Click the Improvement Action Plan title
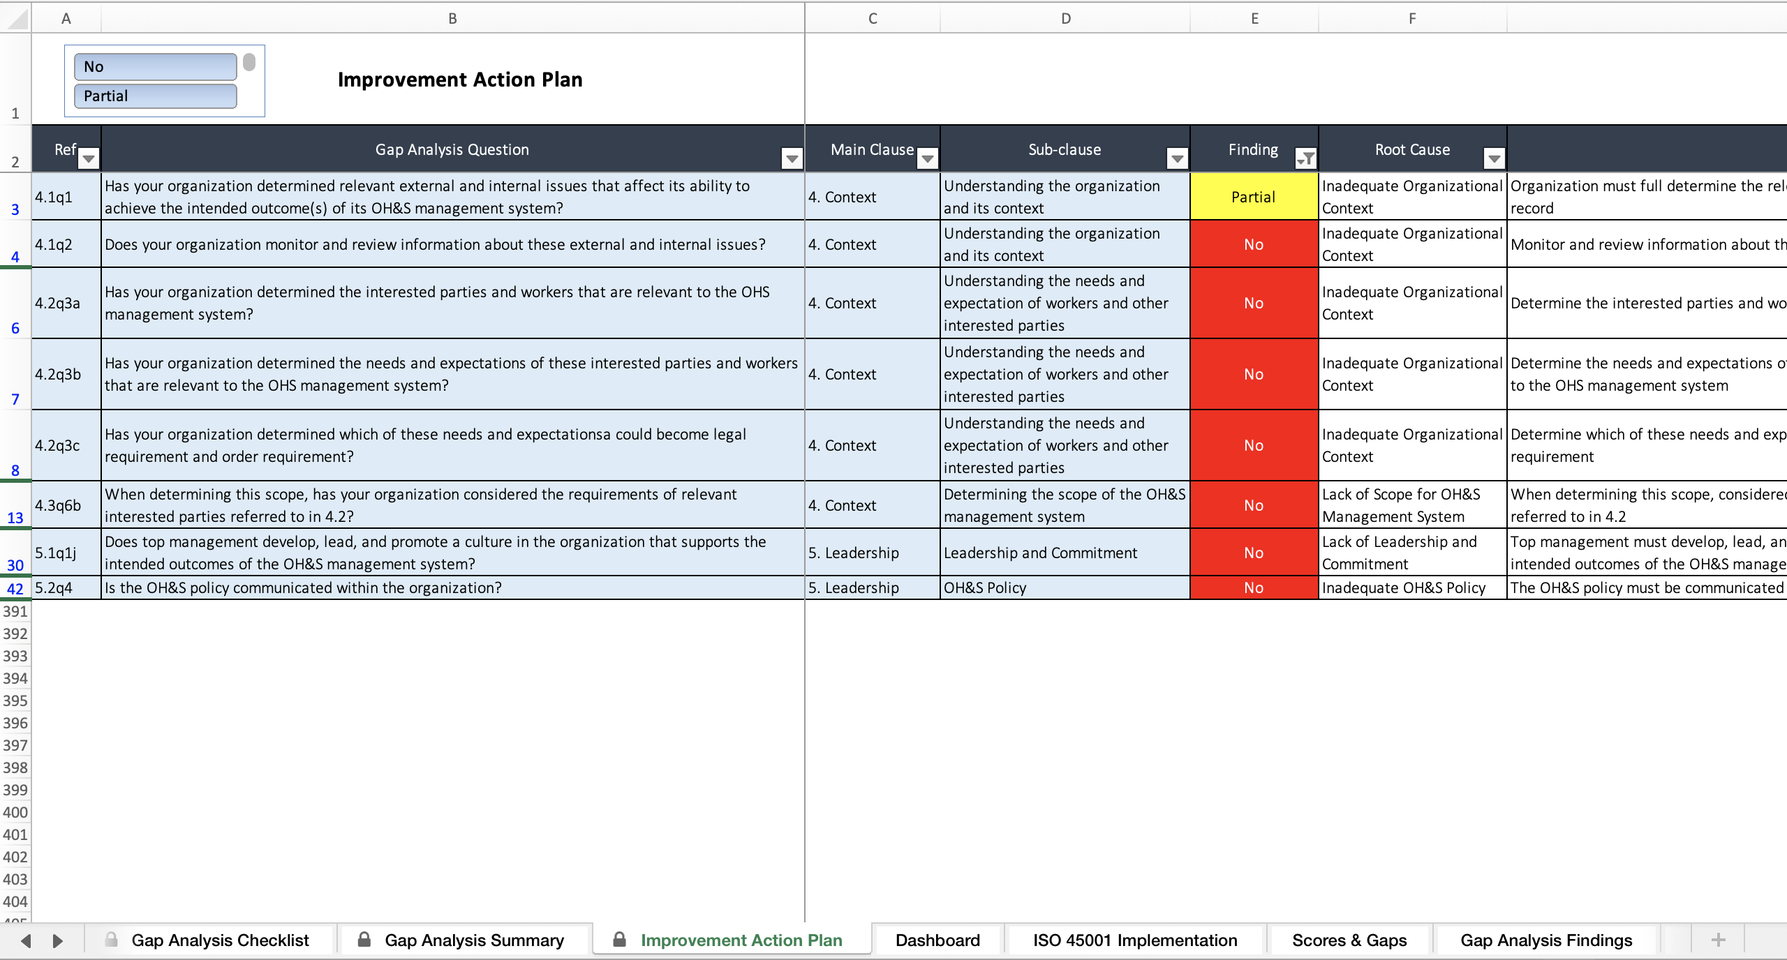The width and height of the screenshot is (1787, 960). pos(460,80)
